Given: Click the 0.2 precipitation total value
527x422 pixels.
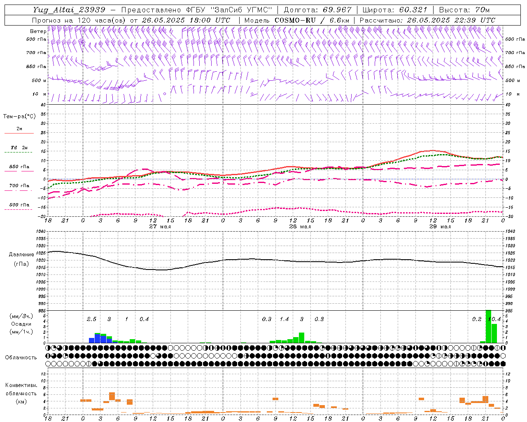Looking at the screenshot, I should coord(477,319).
